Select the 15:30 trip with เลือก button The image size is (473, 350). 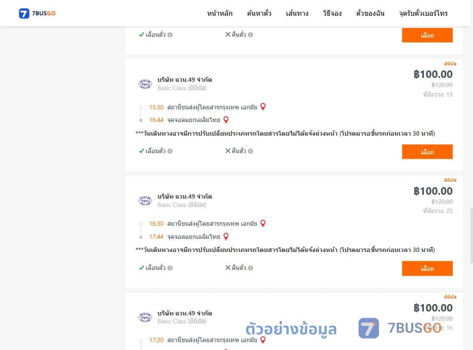427,152
